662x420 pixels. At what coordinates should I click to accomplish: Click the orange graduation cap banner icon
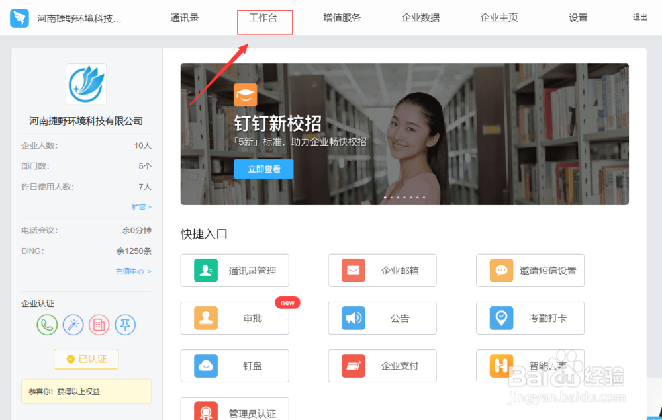[246, 95]
